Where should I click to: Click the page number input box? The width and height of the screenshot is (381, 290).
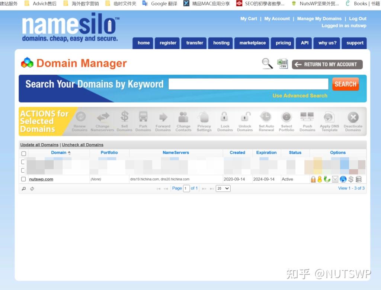point(186,188)
